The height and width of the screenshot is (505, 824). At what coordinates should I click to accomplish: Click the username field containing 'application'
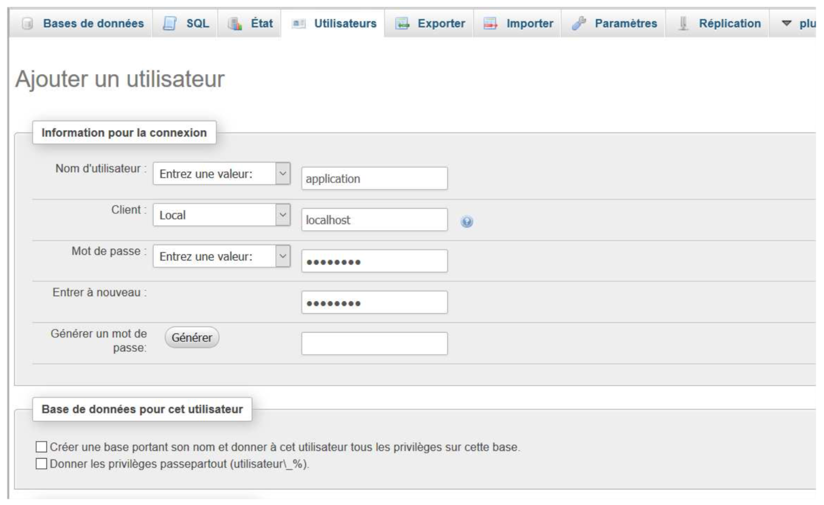coord(374,179)
